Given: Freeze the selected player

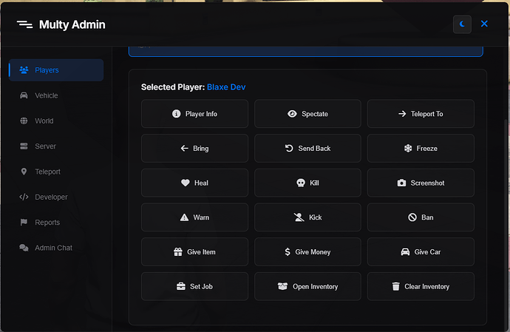Looking at the screenshot, I should pos(421,148).
